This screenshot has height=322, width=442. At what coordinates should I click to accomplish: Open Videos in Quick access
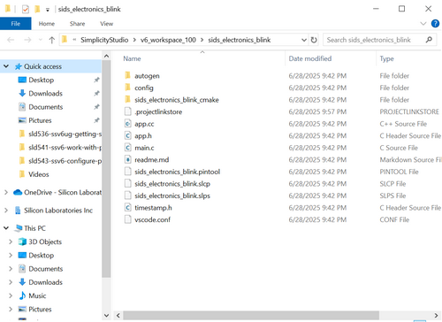coord(34,174)
